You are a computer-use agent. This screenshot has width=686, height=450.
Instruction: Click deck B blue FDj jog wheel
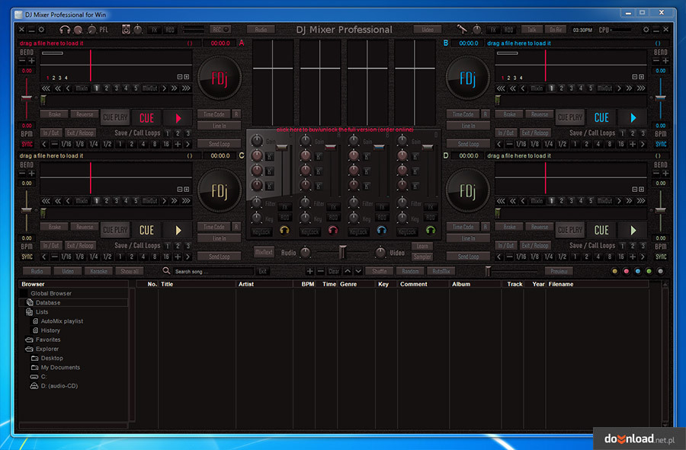click(x=467, y=78)
